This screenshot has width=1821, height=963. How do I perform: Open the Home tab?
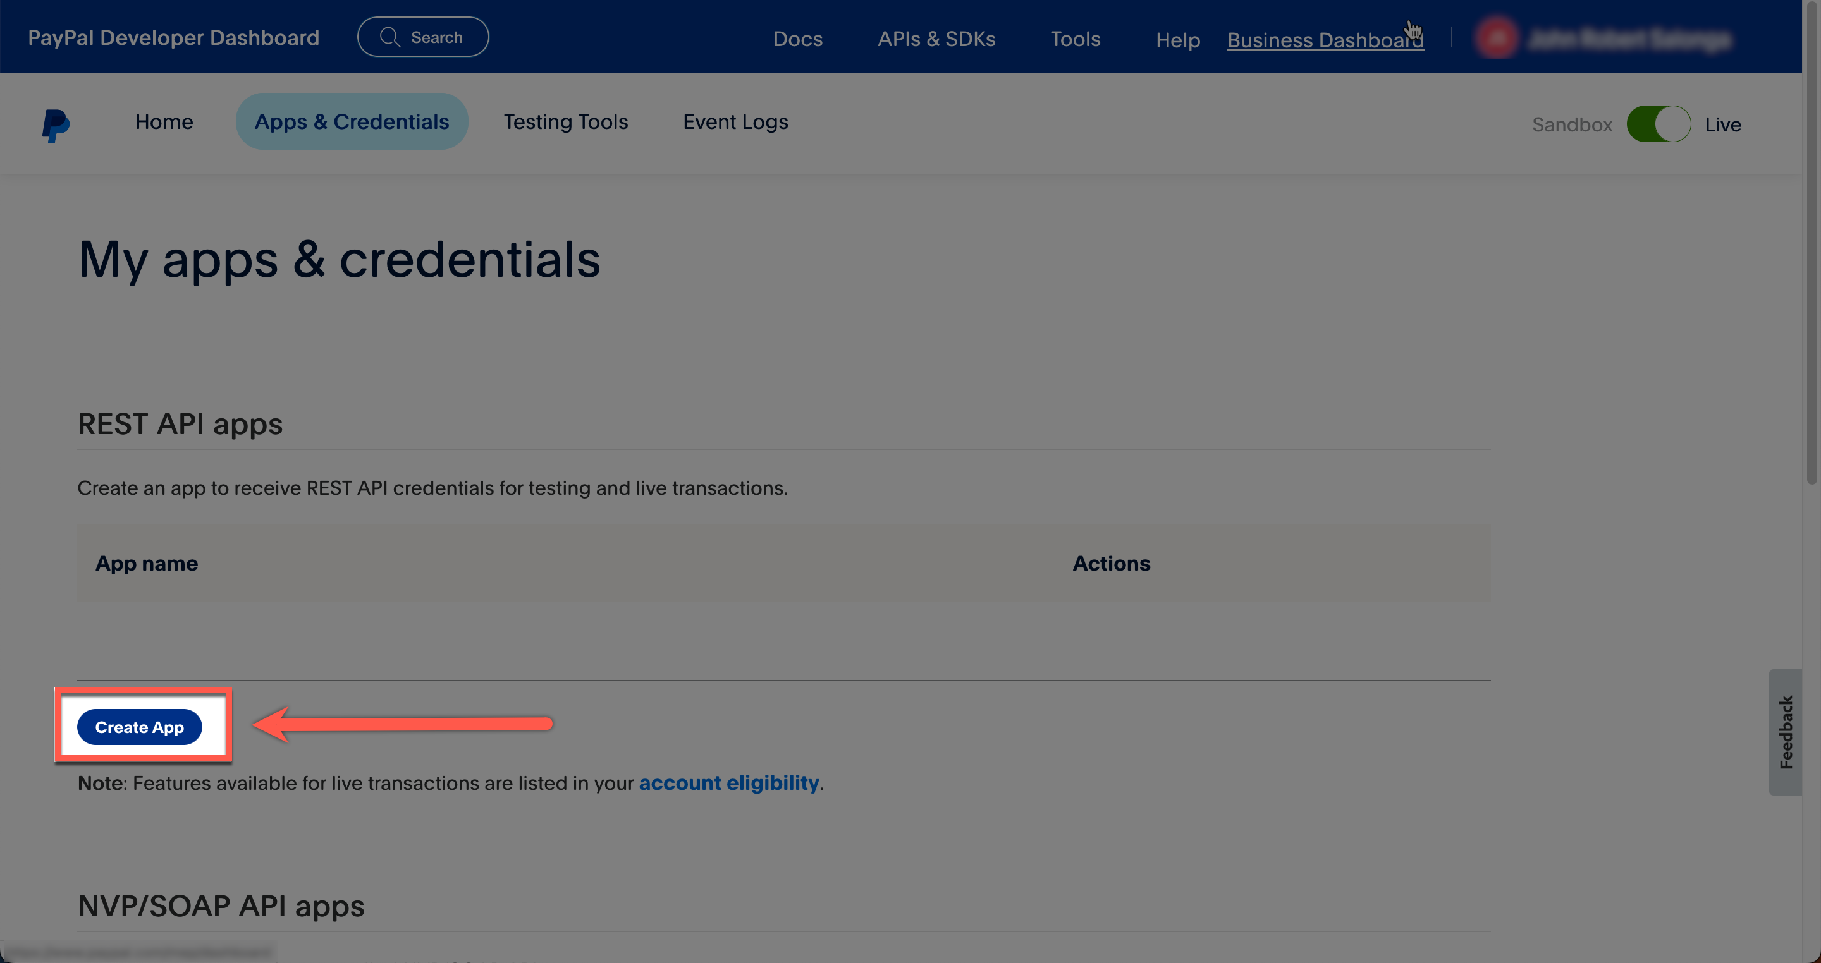point(164,121)
